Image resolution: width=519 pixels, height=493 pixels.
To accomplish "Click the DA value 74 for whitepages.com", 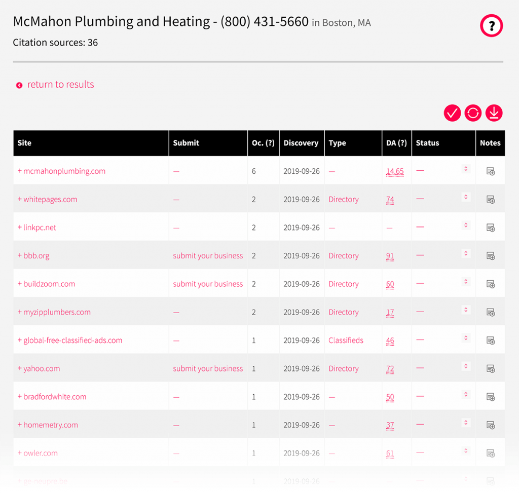I will pos(390,200).
